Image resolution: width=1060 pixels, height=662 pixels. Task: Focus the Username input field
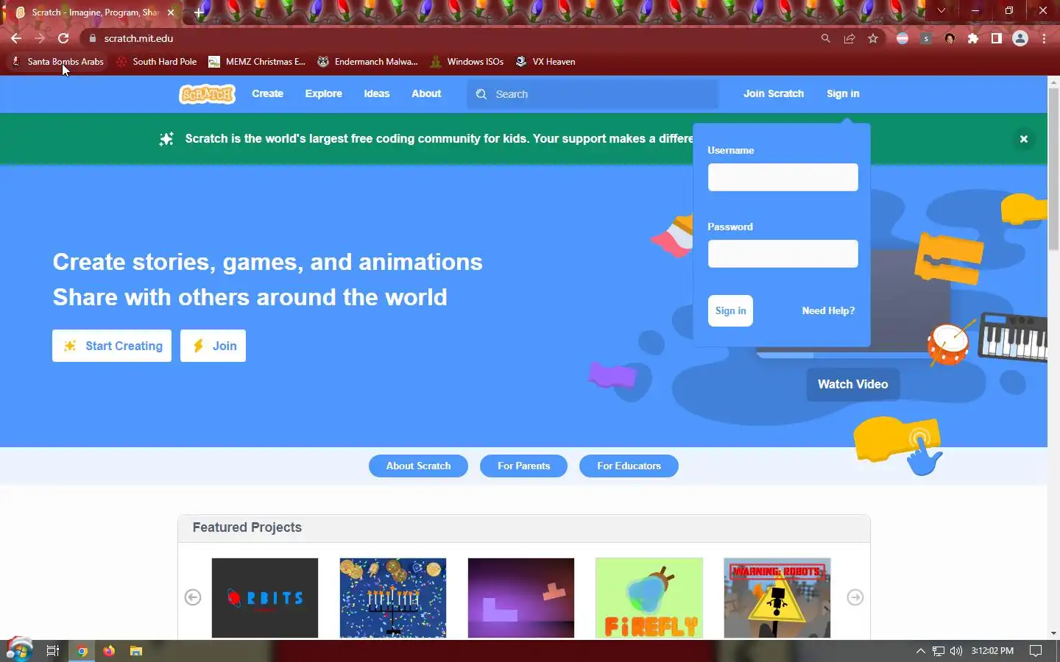coord(782,177)
